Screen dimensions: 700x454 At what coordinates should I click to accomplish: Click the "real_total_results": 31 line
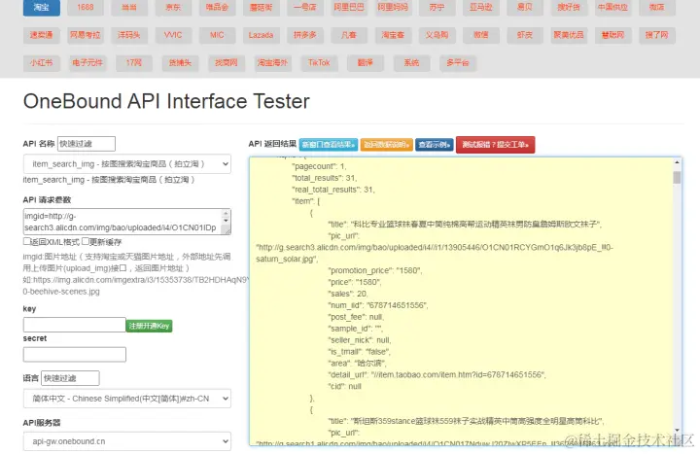coord(333,190)
